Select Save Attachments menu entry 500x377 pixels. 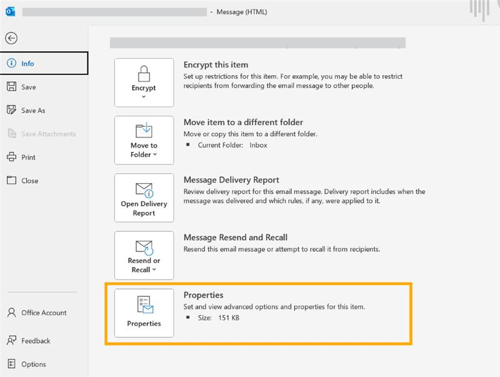(44, 134)
